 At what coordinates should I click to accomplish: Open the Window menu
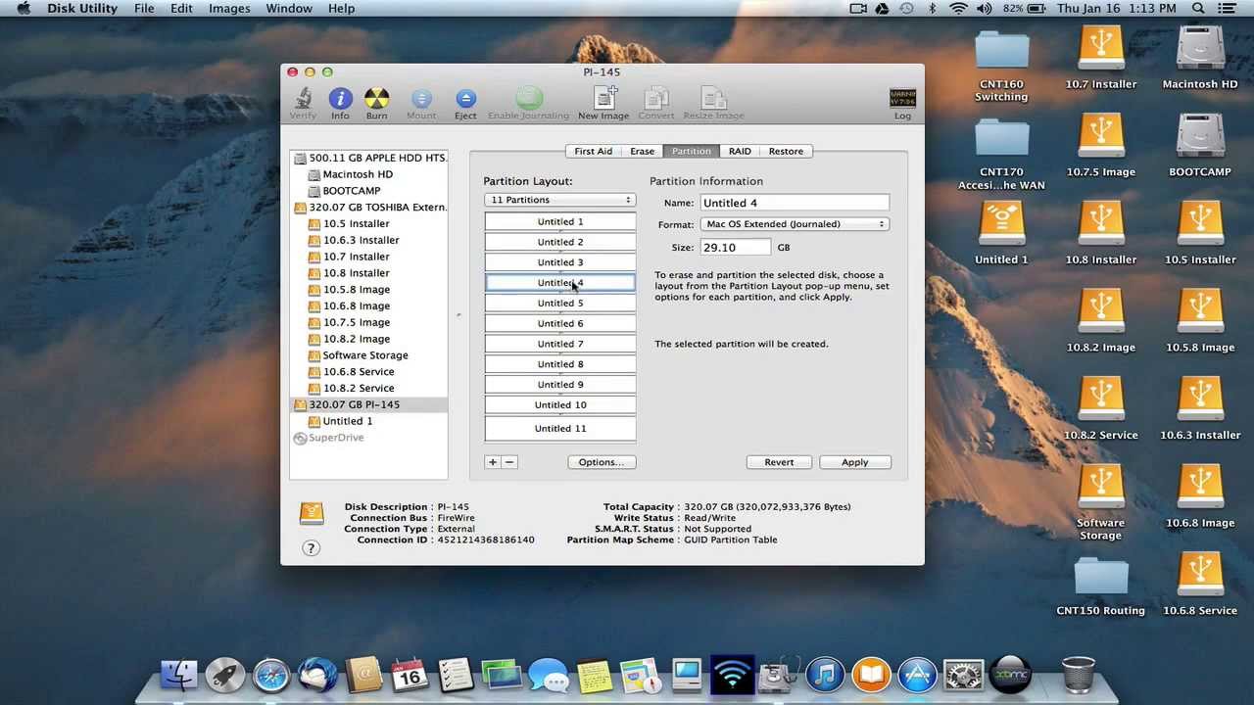click(289, 9)
